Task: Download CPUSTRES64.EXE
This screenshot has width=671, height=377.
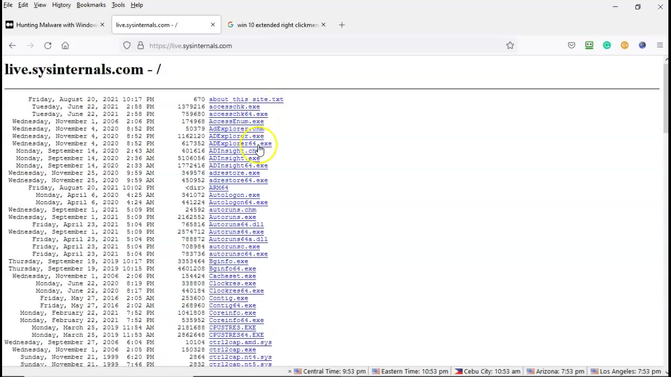Action: coord(236,335)
